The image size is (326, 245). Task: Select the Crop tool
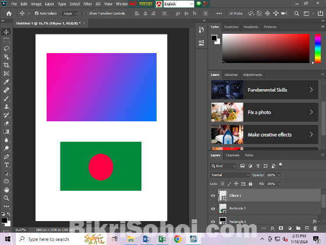(x=6, y=65)
